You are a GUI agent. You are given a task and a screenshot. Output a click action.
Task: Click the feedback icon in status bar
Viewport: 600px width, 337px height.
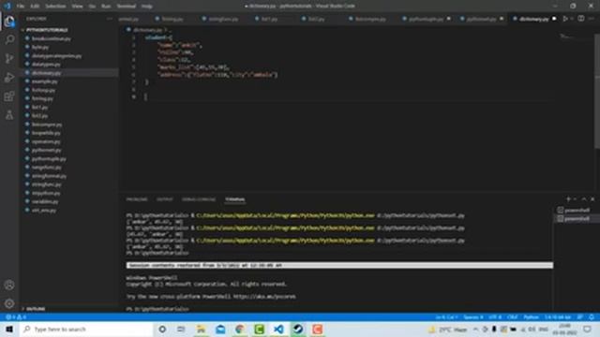[580, 317]
